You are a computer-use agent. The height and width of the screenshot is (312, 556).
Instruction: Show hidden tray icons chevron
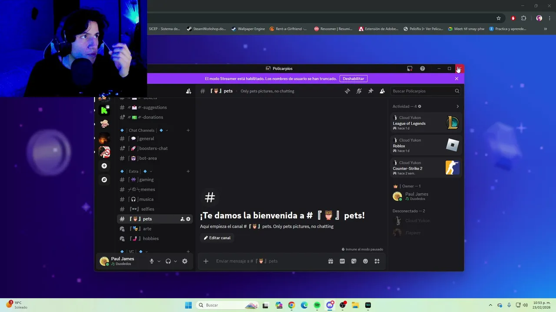(x=490, y=305)
